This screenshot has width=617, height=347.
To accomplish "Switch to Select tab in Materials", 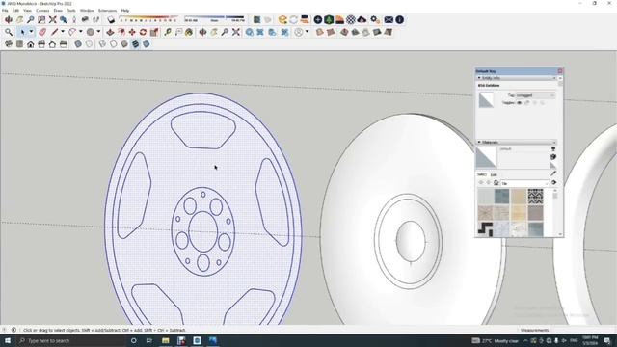I will [482, 174].
